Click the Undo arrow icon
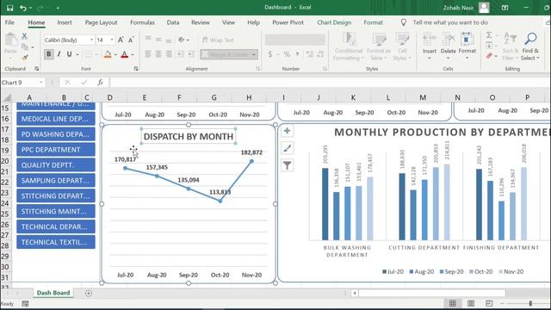 click(x=23, y=8)
